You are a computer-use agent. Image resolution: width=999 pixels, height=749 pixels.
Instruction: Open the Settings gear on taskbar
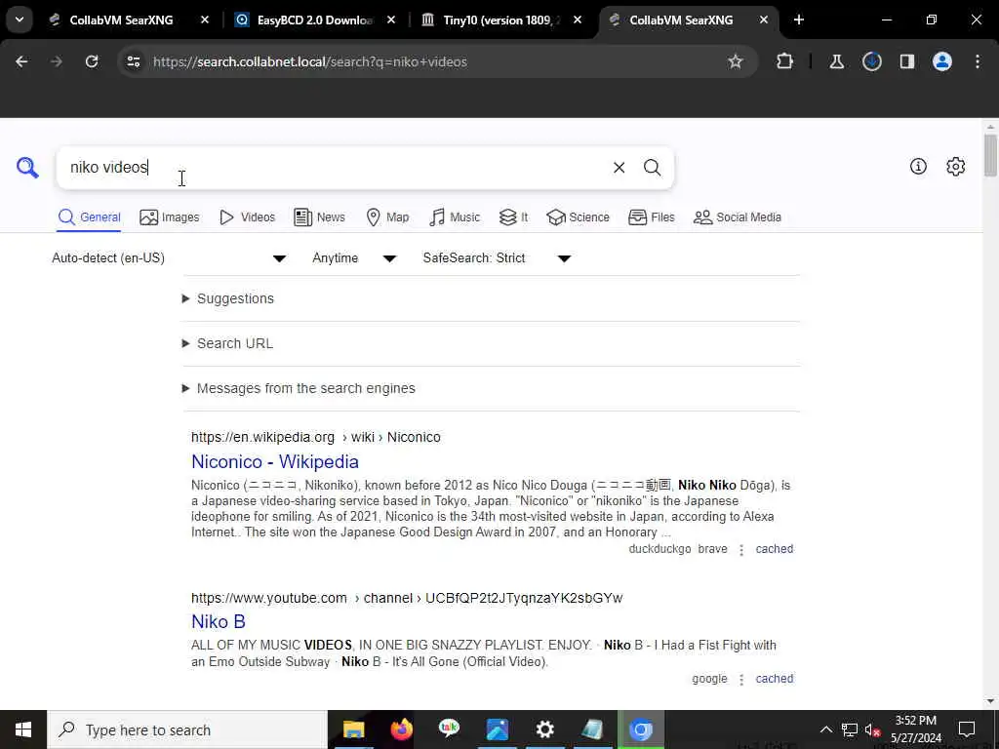[x=544, y=729]
